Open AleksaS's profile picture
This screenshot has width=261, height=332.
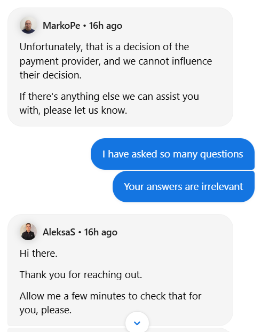pyautogui.click(x=28, y=232)
